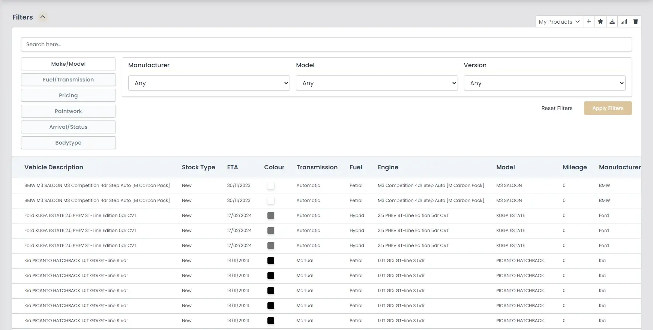
Task: Click ETA 14/11/2023 in first Kia row
Action: click(238, 261)
